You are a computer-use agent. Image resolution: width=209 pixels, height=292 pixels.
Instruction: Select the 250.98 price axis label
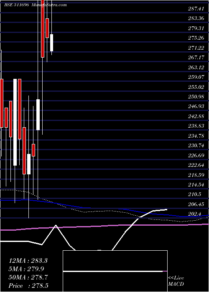[x=196, y=97]
